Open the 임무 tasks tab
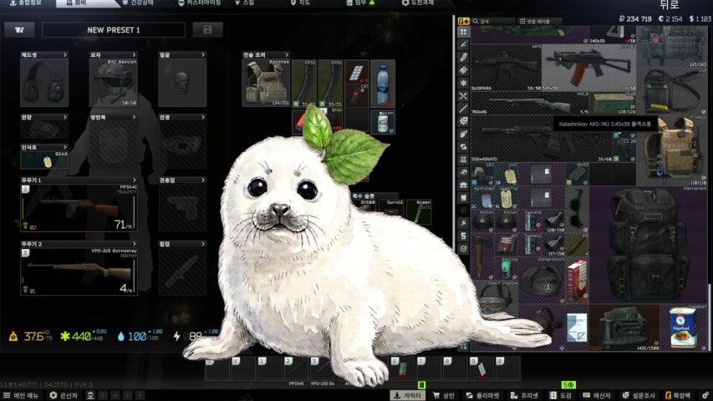Viewport: 713px width, 401px height. click(360, 3)
